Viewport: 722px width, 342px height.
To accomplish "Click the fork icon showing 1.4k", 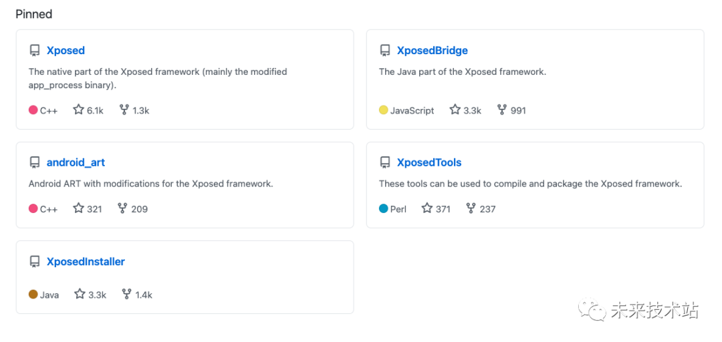I will 127,294.
